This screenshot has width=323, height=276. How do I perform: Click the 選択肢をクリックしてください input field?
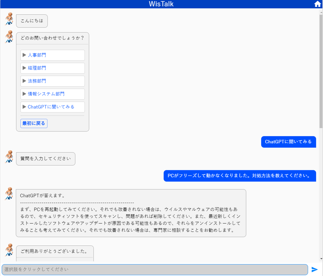pyautogui.click(x=154, y=270)
